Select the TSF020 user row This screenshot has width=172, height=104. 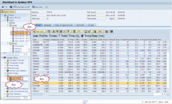(99, 42)
